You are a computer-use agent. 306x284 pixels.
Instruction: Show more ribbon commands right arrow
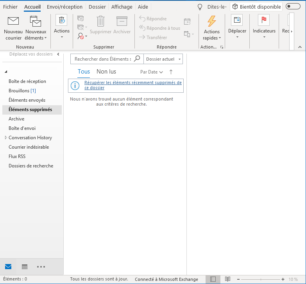[292, 31]
